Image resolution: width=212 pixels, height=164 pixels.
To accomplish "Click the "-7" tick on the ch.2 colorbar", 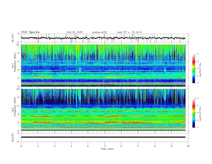I will (197, 127).
